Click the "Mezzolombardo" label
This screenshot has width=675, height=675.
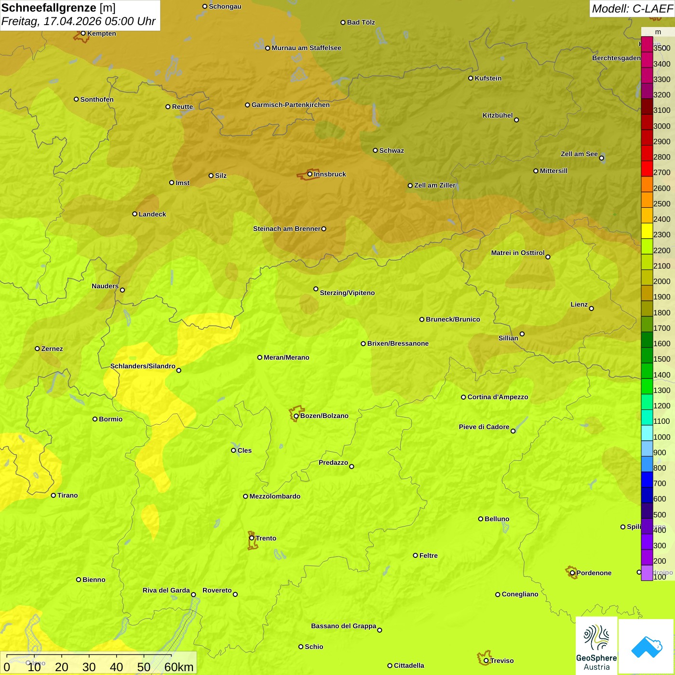click(x=275, y=496)
